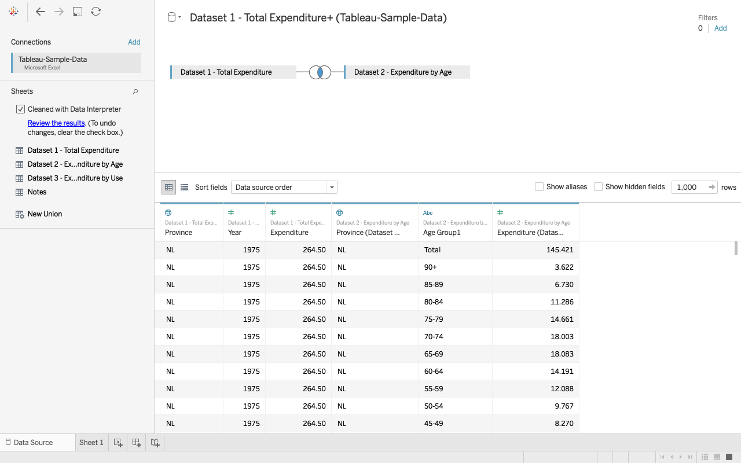Select the Age Group1 column header

pyautogui.click(x=455, y=222)
